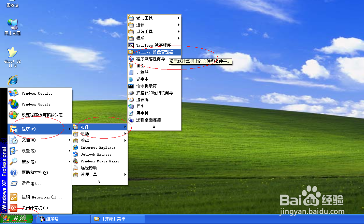The width and height of the screenshot is (364, 224).
Task: Select 程序兼容性向导 menu entry
Action: pyautogui.click(x=155, y=59)
